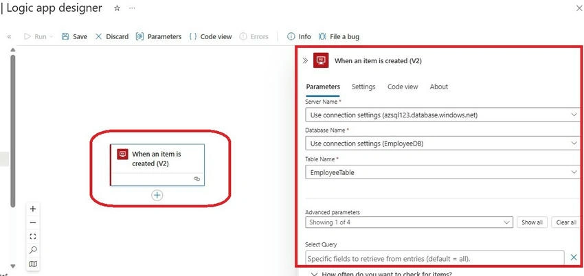Open the Table Name dropdown
This screenshot has width=584, height=276.
pyautogui.click(x=442, y=172)
